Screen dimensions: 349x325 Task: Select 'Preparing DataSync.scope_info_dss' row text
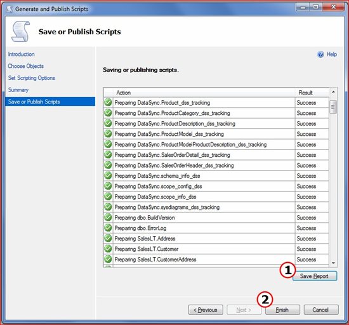155,197
